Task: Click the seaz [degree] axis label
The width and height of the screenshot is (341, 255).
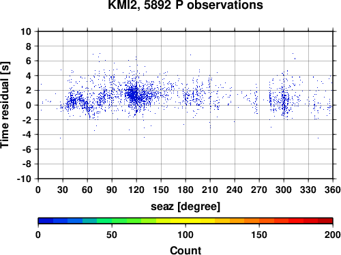Action: click(x=186, y=207)
